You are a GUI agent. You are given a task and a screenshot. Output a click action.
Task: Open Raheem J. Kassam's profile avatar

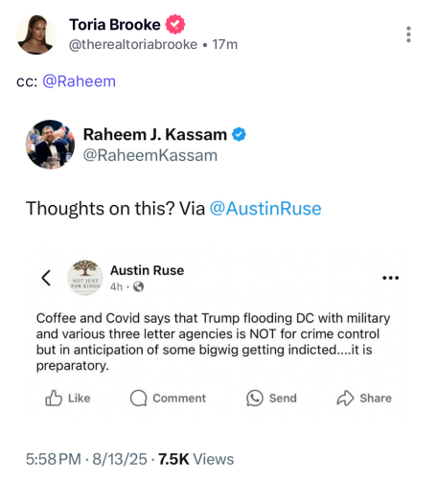tap(50, 145)
